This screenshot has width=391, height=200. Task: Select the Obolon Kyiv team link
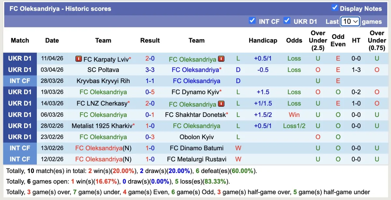[196, 137]
